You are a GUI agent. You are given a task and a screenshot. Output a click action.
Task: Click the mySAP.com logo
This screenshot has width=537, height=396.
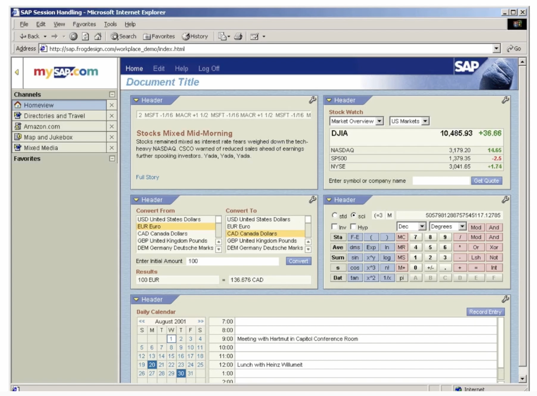pos(66,72)
